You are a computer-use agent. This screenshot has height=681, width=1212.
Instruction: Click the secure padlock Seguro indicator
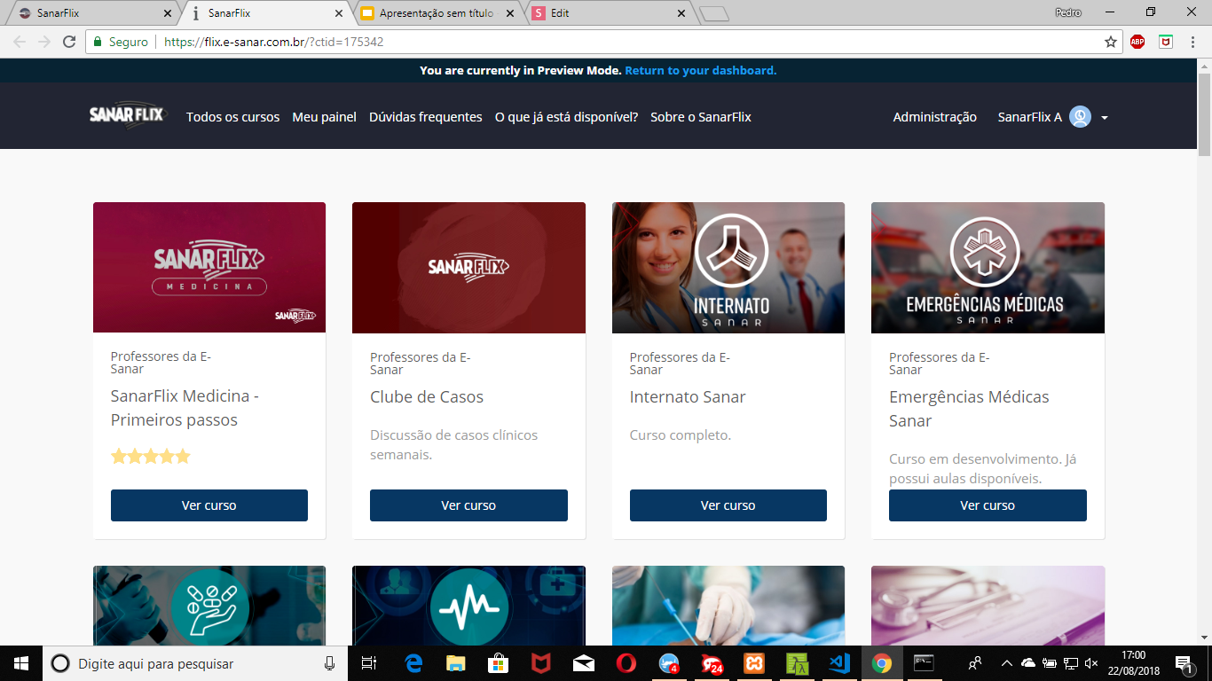(122, 42)
